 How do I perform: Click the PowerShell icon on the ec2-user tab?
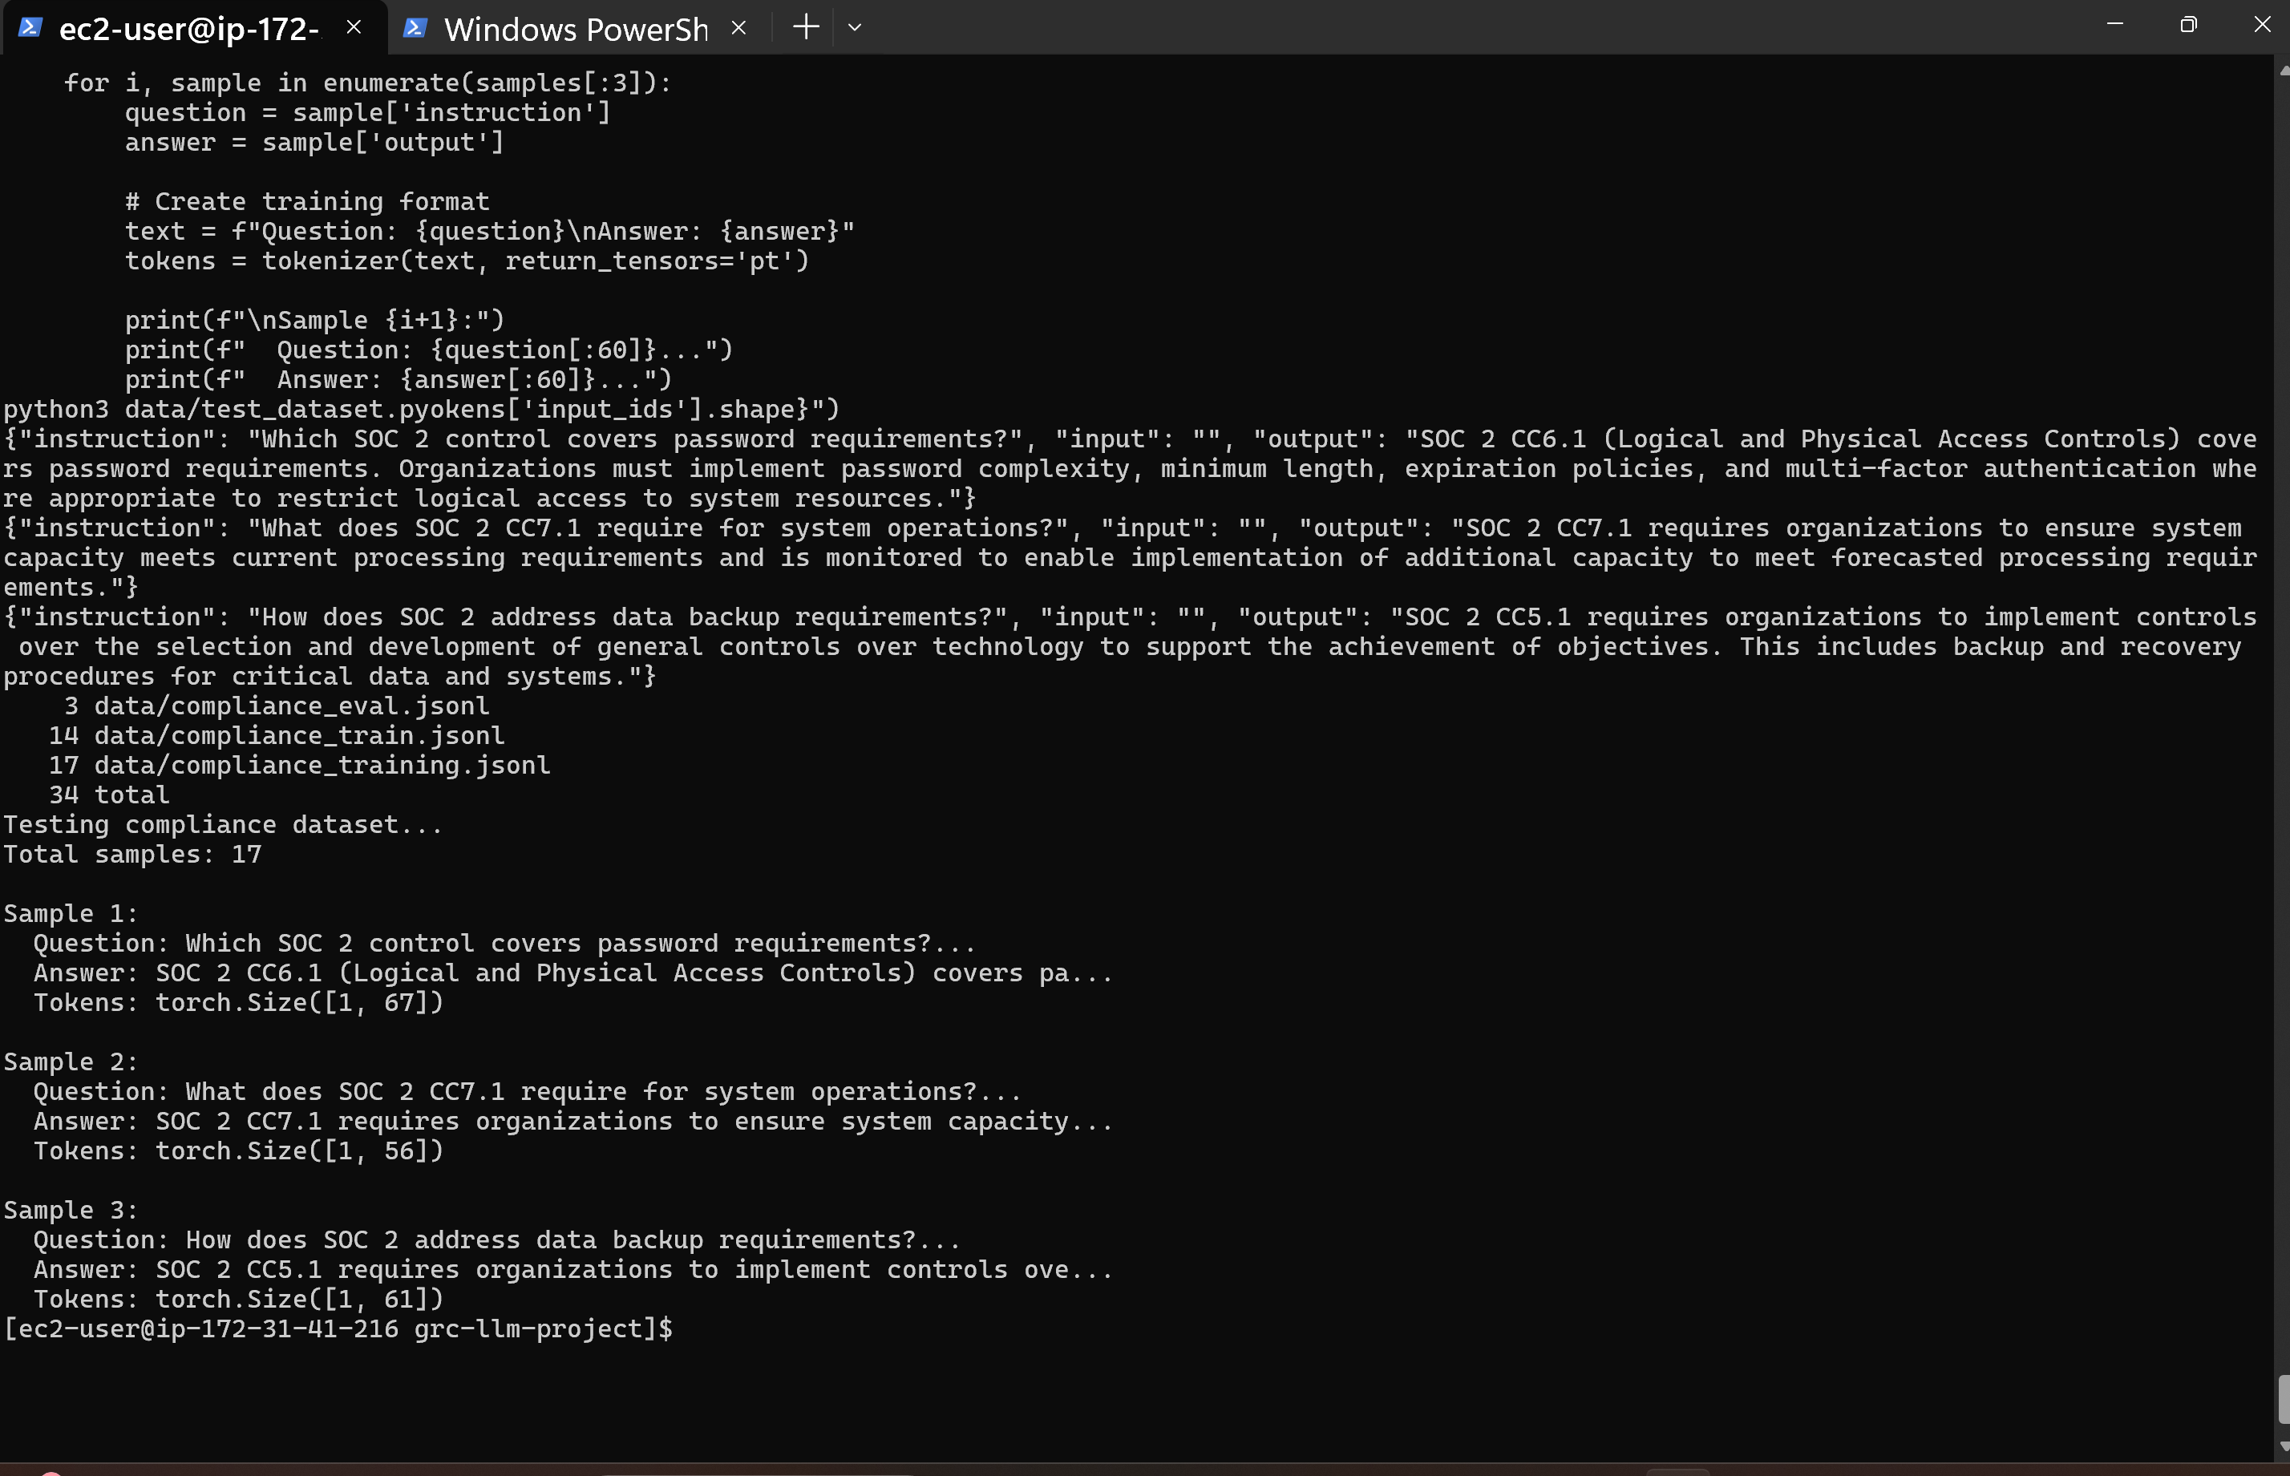[30, 28]
